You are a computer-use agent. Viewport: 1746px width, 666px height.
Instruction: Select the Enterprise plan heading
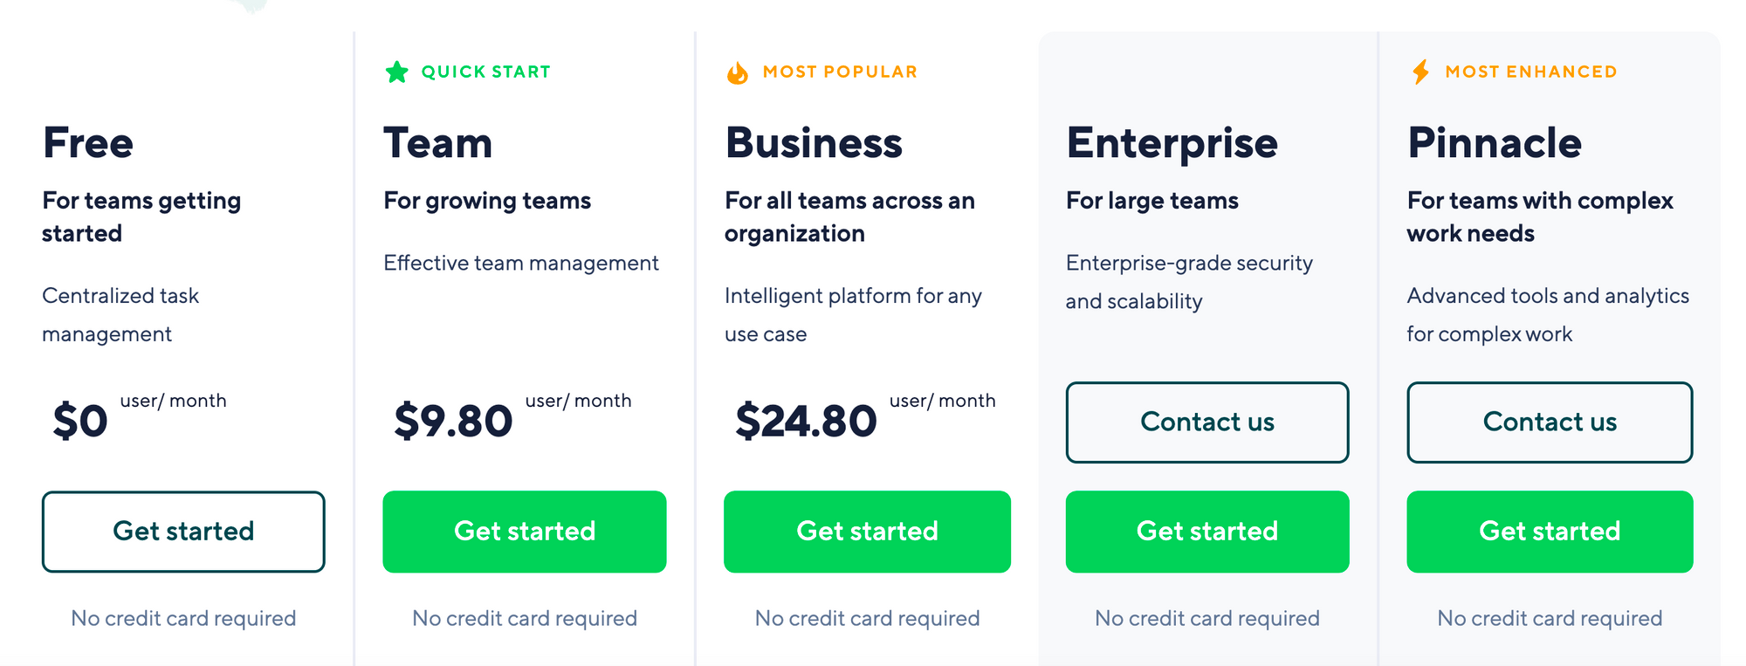[x=1172, y=142]
